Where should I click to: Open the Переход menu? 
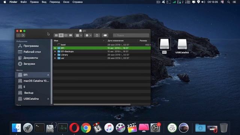[x=55, y=2]
